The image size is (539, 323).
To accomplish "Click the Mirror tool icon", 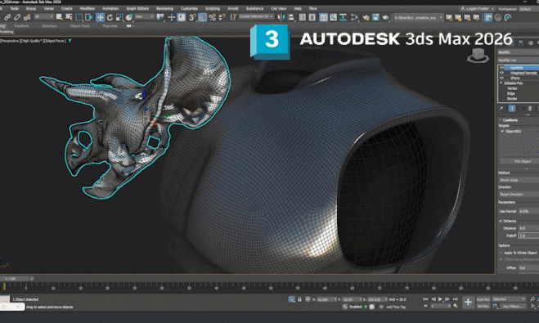I will [281, 17].
